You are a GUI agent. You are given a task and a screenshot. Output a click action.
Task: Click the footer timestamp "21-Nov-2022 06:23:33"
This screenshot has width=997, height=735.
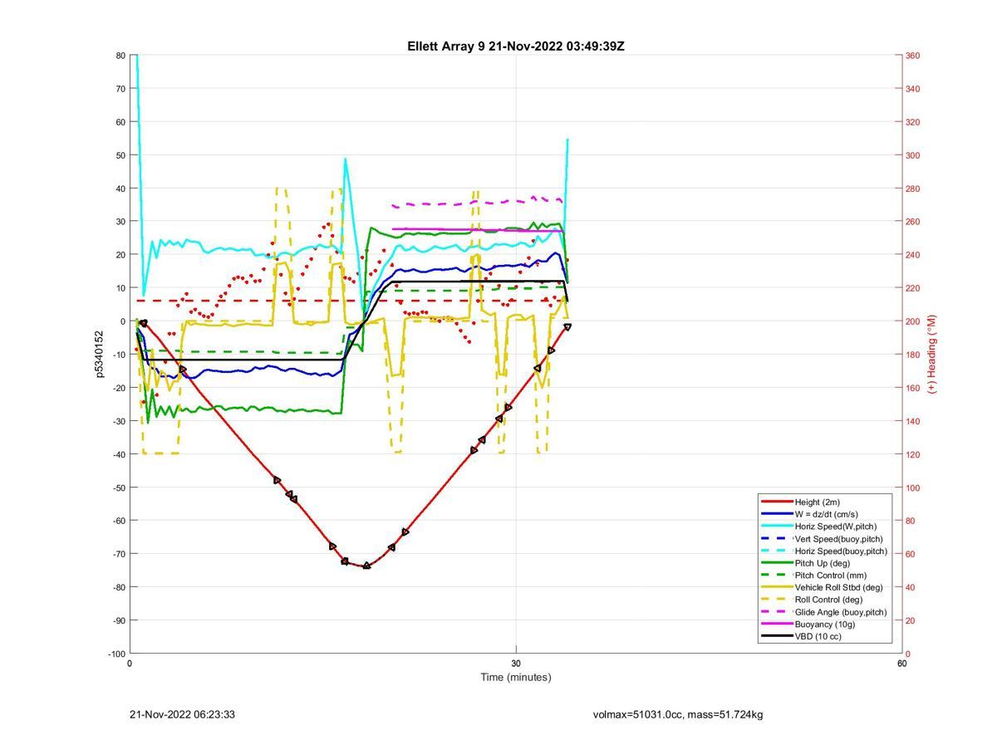[183, 715]
